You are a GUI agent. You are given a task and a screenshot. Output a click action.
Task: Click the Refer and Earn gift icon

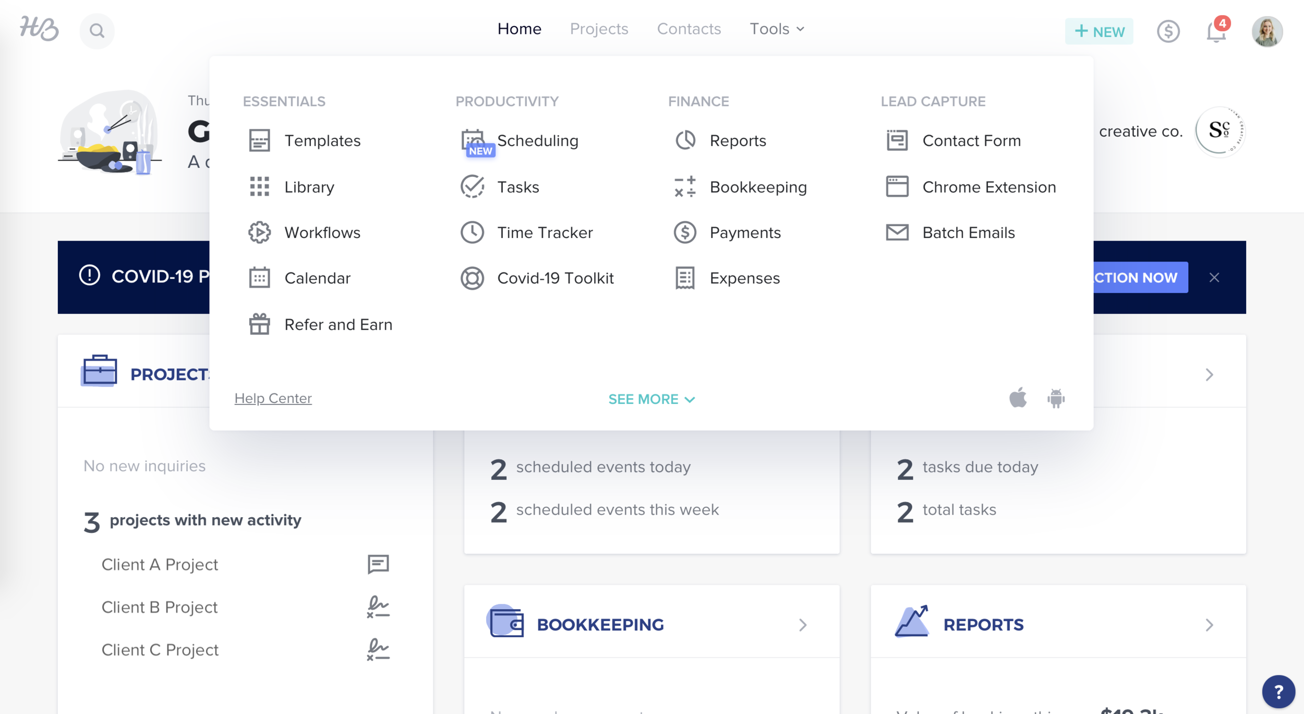(x=259, y=324)
